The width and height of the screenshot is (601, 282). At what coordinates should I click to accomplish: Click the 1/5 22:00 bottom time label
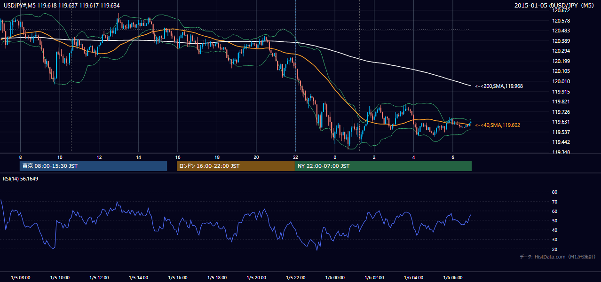pos(295,278)
